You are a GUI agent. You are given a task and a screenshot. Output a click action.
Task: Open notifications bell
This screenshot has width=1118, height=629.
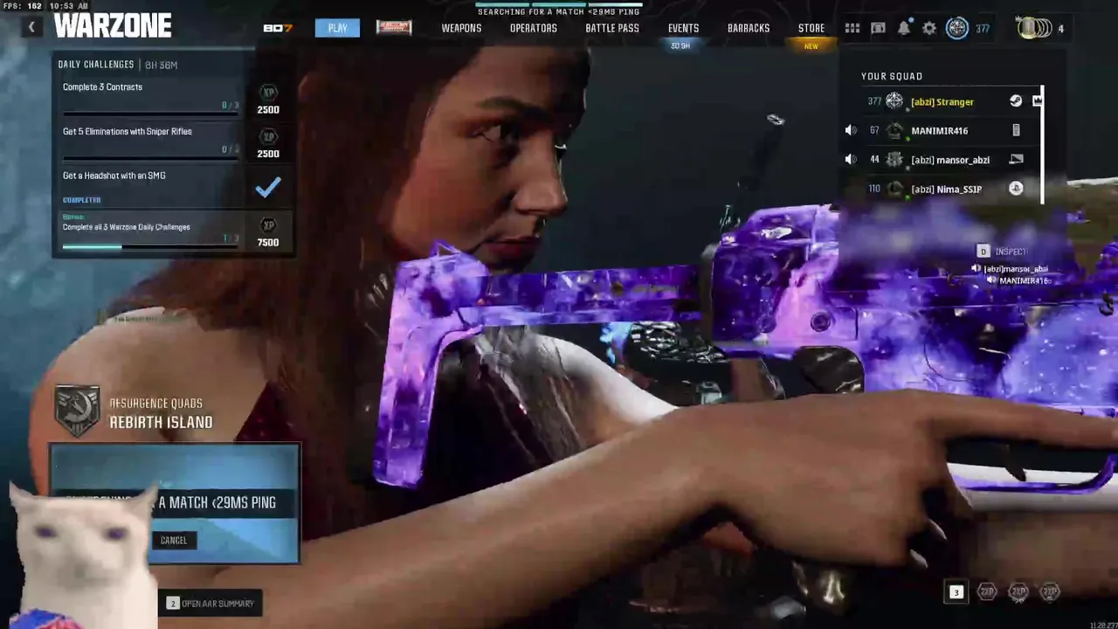[x=904, y=28]
